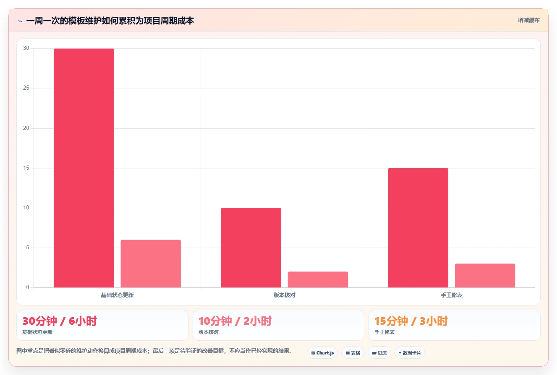The image size is (557, 375).
Task: Open the 15分钟 / 3小时 data card
Action: pyautogui.click(x=455, y=325)
